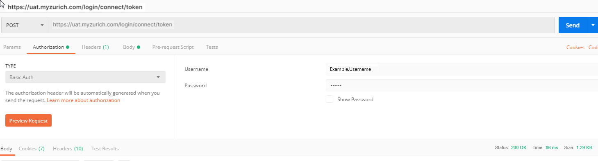Viewport: 598px width, 161px height.
Task: Open the response Headers (10) tab
Action: tap(68, 149)
